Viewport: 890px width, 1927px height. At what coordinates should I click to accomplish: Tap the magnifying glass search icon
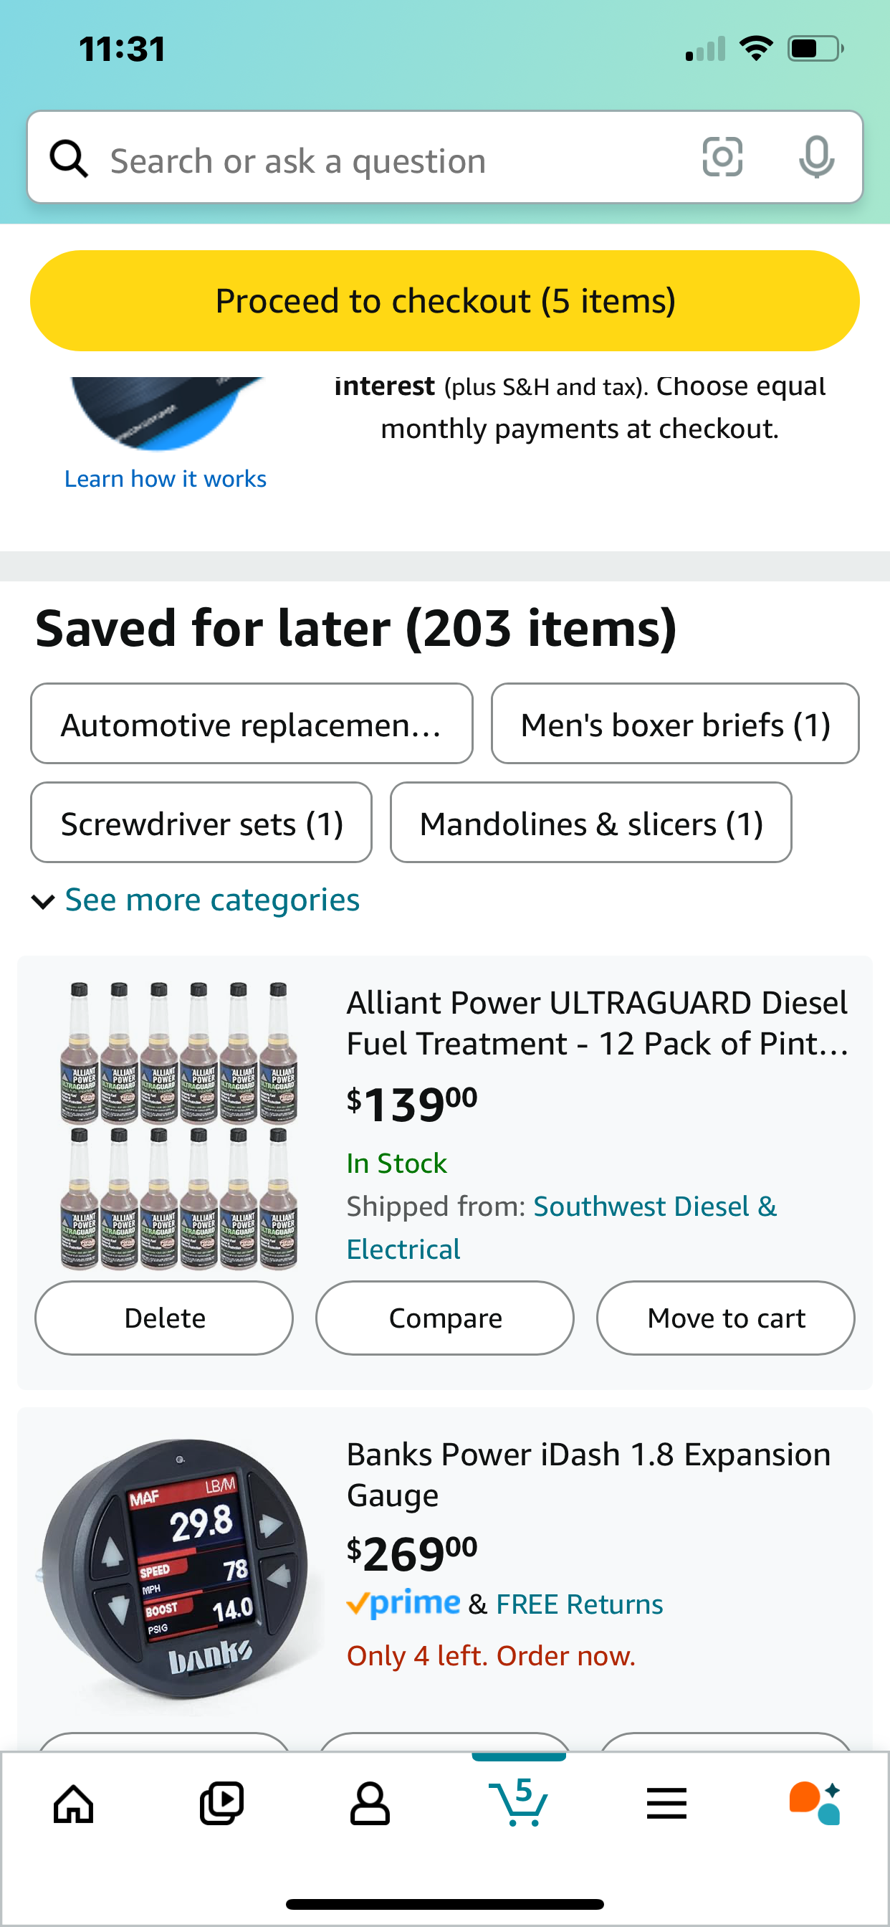tap(69, 159)
